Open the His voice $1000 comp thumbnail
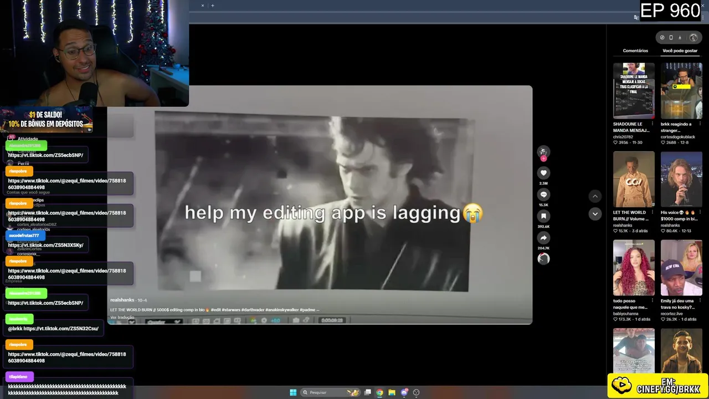709x399 pixels. [681, 179]
